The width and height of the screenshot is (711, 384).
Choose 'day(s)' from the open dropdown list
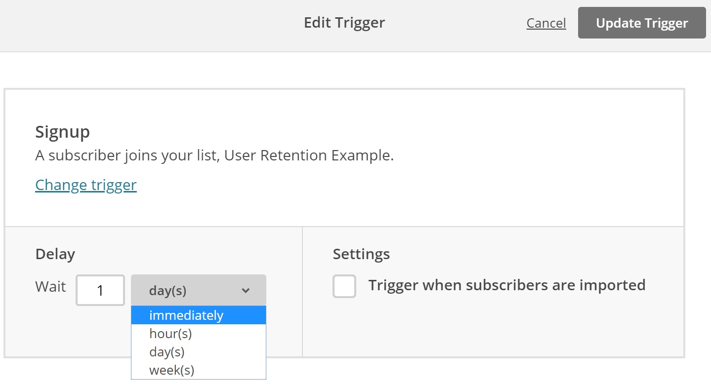167,351
